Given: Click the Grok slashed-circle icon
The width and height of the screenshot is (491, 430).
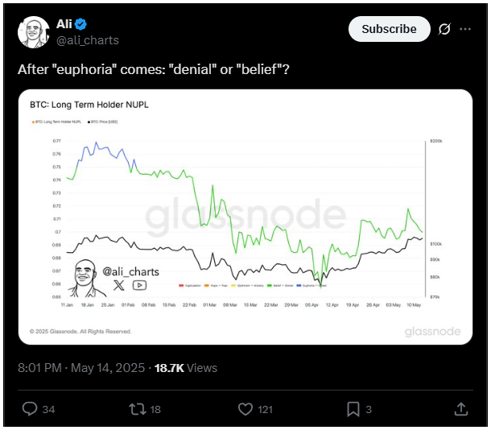Looking at the screenshot, I should pos(444,29).
